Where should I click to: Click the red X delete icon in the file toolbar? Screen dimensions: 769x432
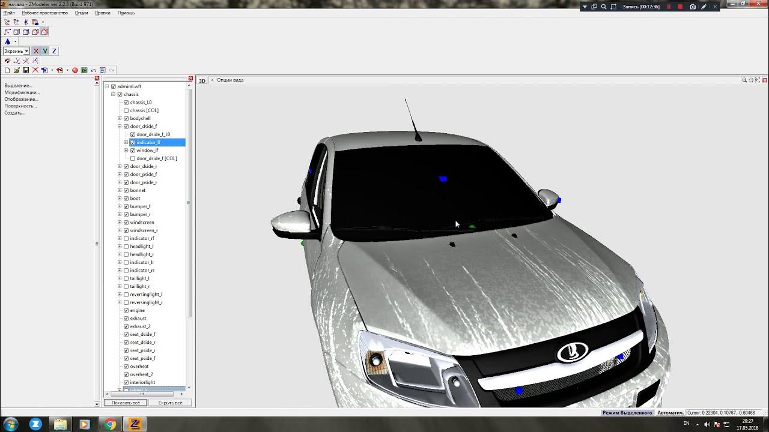(x=35, y=70)
